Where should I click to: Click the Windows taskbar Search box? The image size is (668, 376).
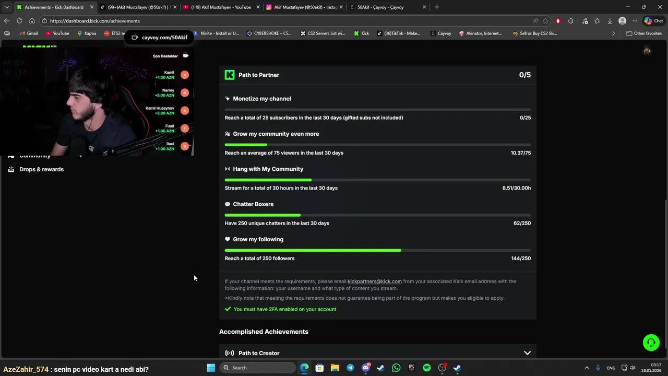pos(257,368)
